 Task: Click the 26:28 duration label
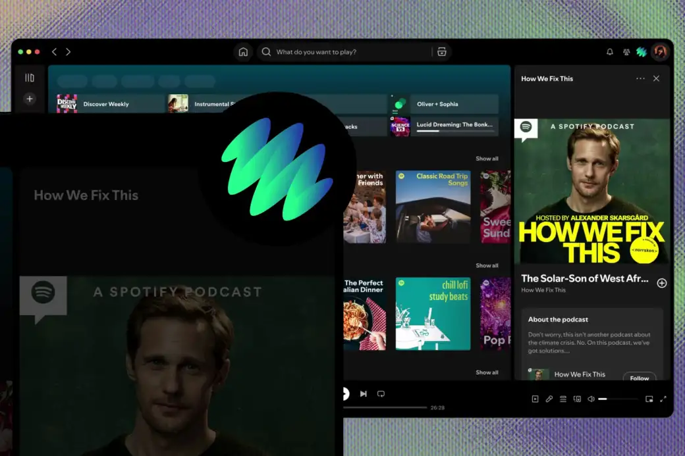point(437,407)
